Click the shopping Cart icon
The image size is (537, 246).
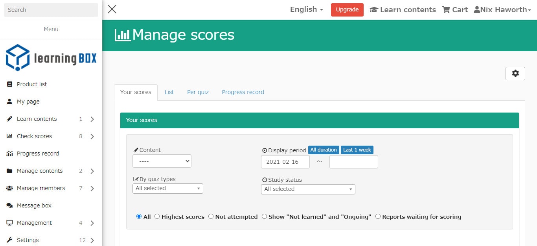point(446,10)
